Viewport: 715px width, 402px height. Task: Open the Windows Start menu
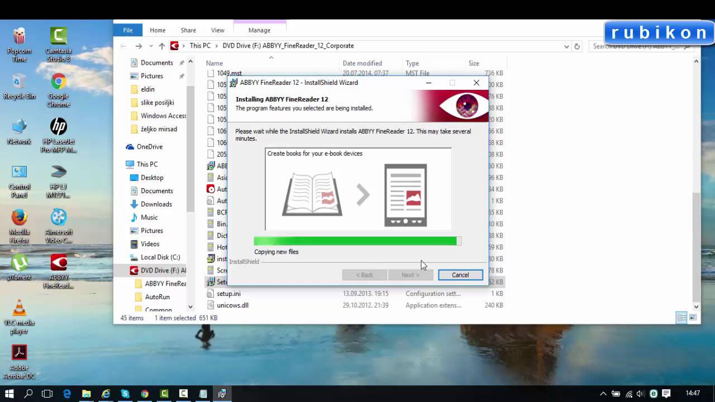pyautogui.click(x=9, y=394)
